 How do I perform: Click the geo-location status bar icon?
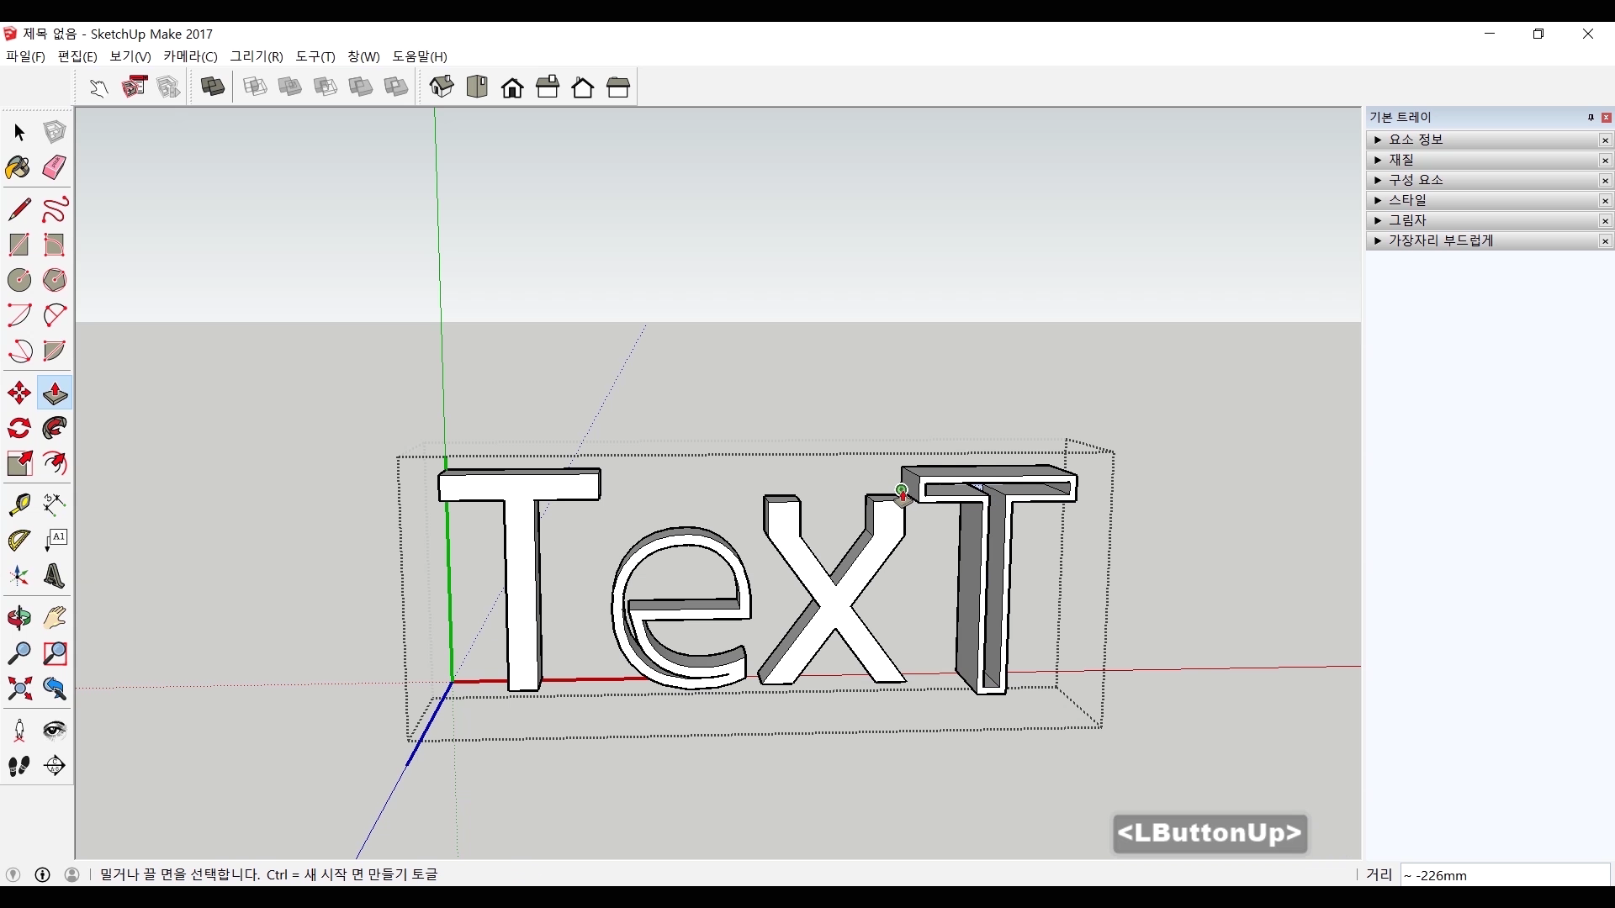13,874
